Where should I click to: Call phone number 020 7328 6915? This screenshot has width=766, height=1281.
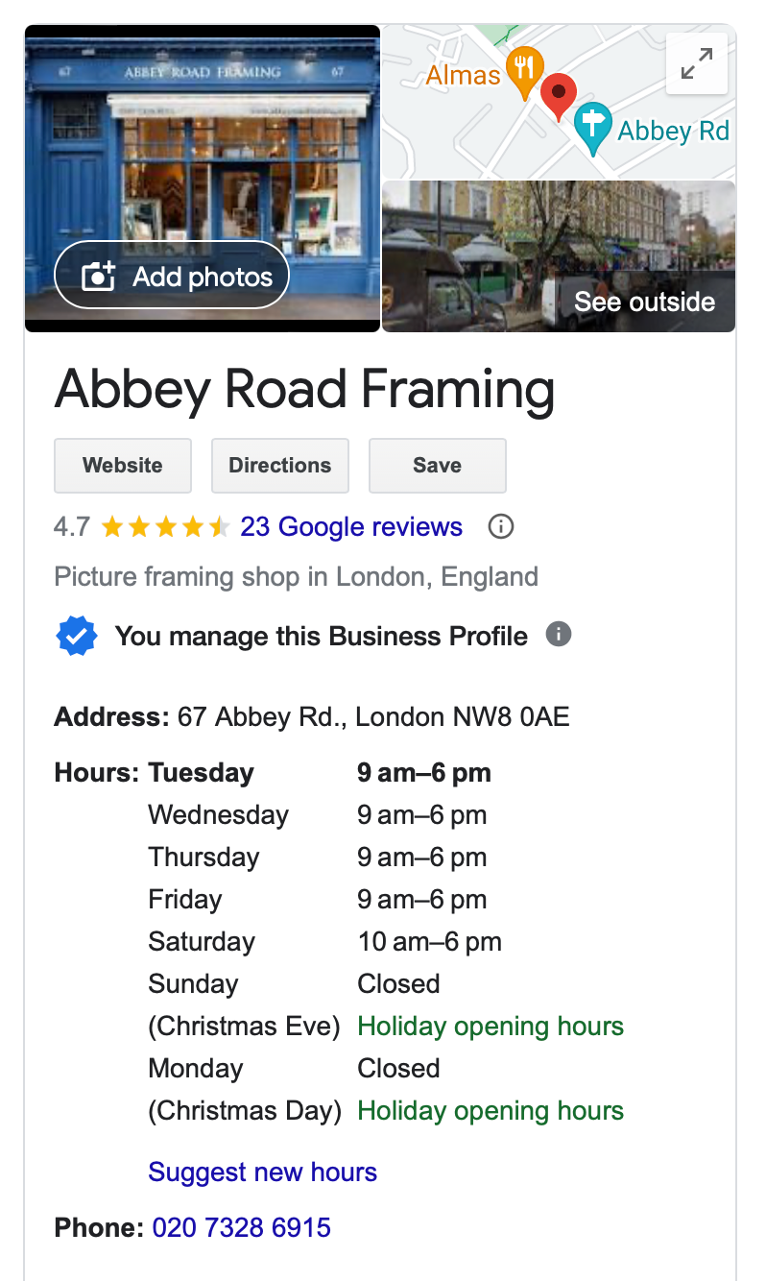(x=242, y=1226)
